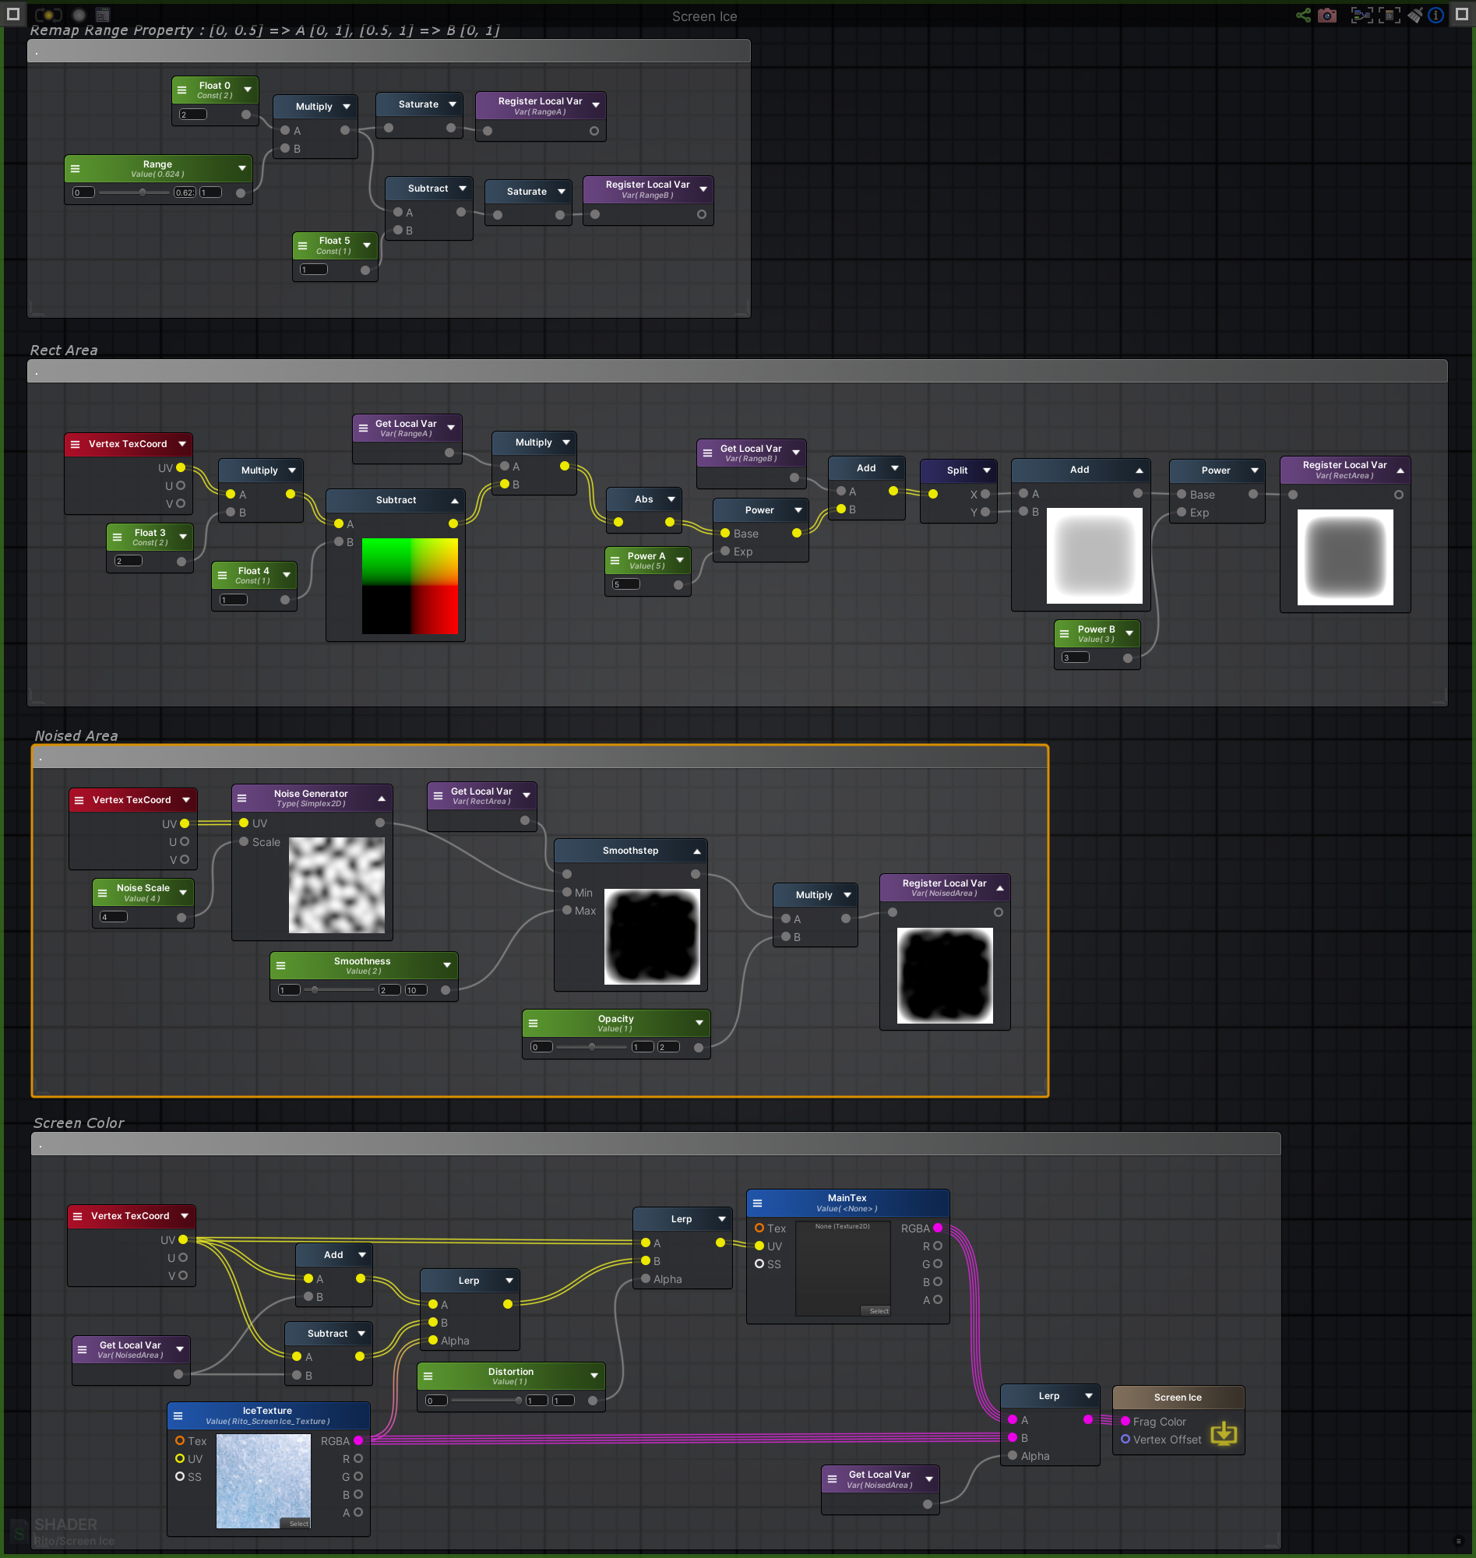Image resolution: width=1476 pixels, height=1558 pixels.
Task: Click the menu icon on the MainTex node
Action: [x=757, y=1202]
